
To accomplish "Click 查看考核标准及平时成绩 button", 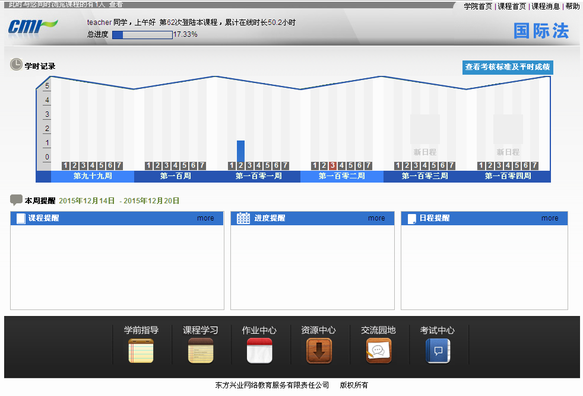I will [x=508, y=67].
